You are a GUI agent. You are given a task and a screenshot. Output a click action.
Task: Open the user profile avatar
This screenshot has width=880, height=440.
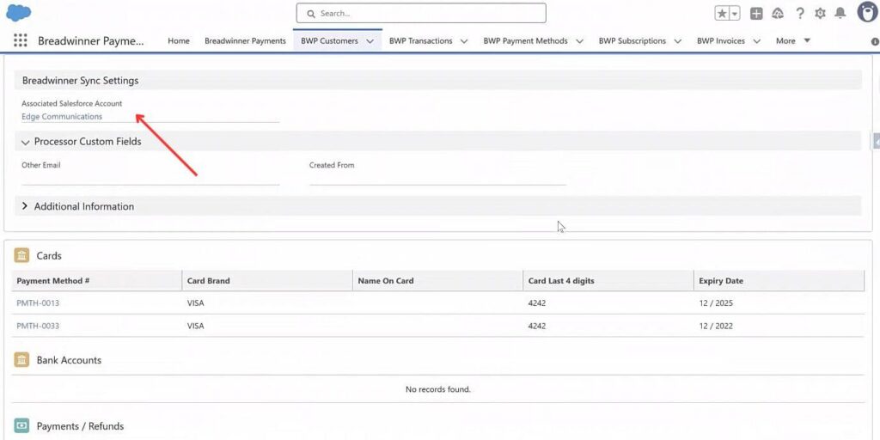[x=866, y=13]
